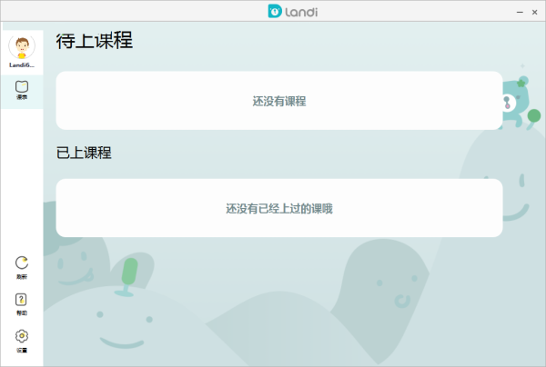Click the 还没有已经上过的课哦 card
The width and height of the screenshot is (546, 367).
click(x=278, y=208)
